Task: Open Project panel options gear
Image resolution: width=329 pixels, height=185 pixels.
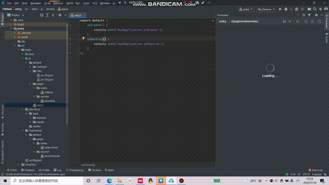Action: coord(60,15)
